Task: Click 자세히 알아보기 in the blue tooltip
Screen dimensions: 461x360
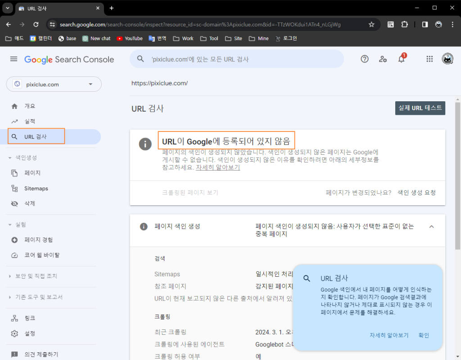Action: (x=389, y=335)
